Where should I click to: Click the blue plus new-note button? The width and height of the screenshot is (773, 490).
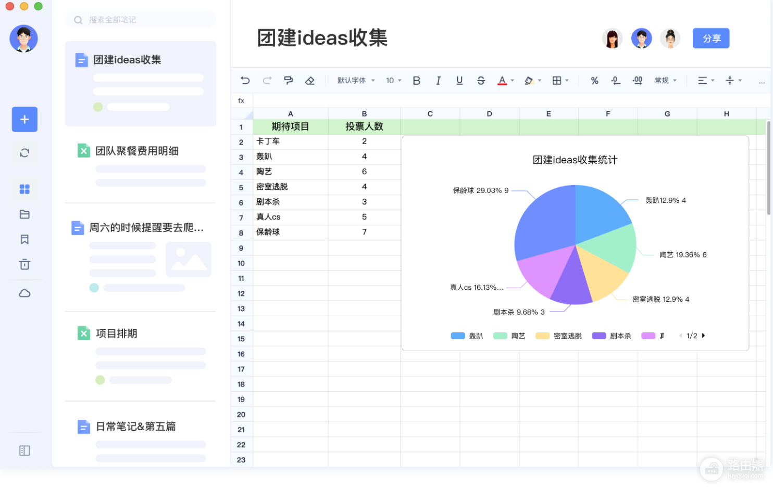[24, 119]
